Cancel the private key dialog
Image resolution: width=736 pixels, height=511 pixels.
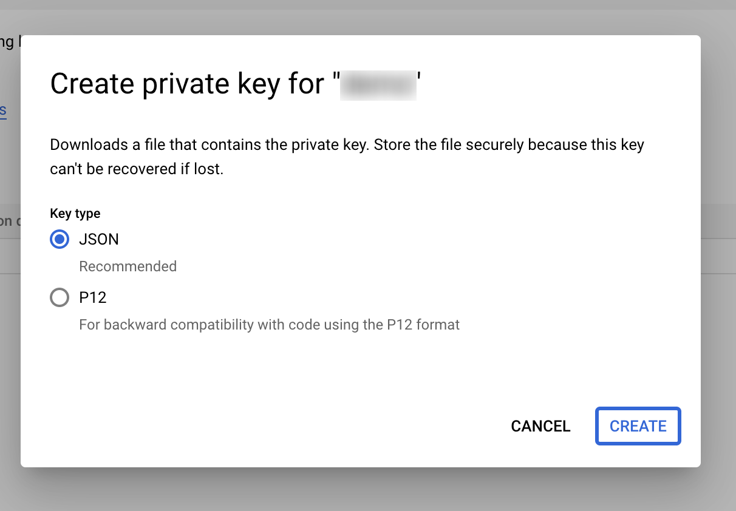point(540,426)
